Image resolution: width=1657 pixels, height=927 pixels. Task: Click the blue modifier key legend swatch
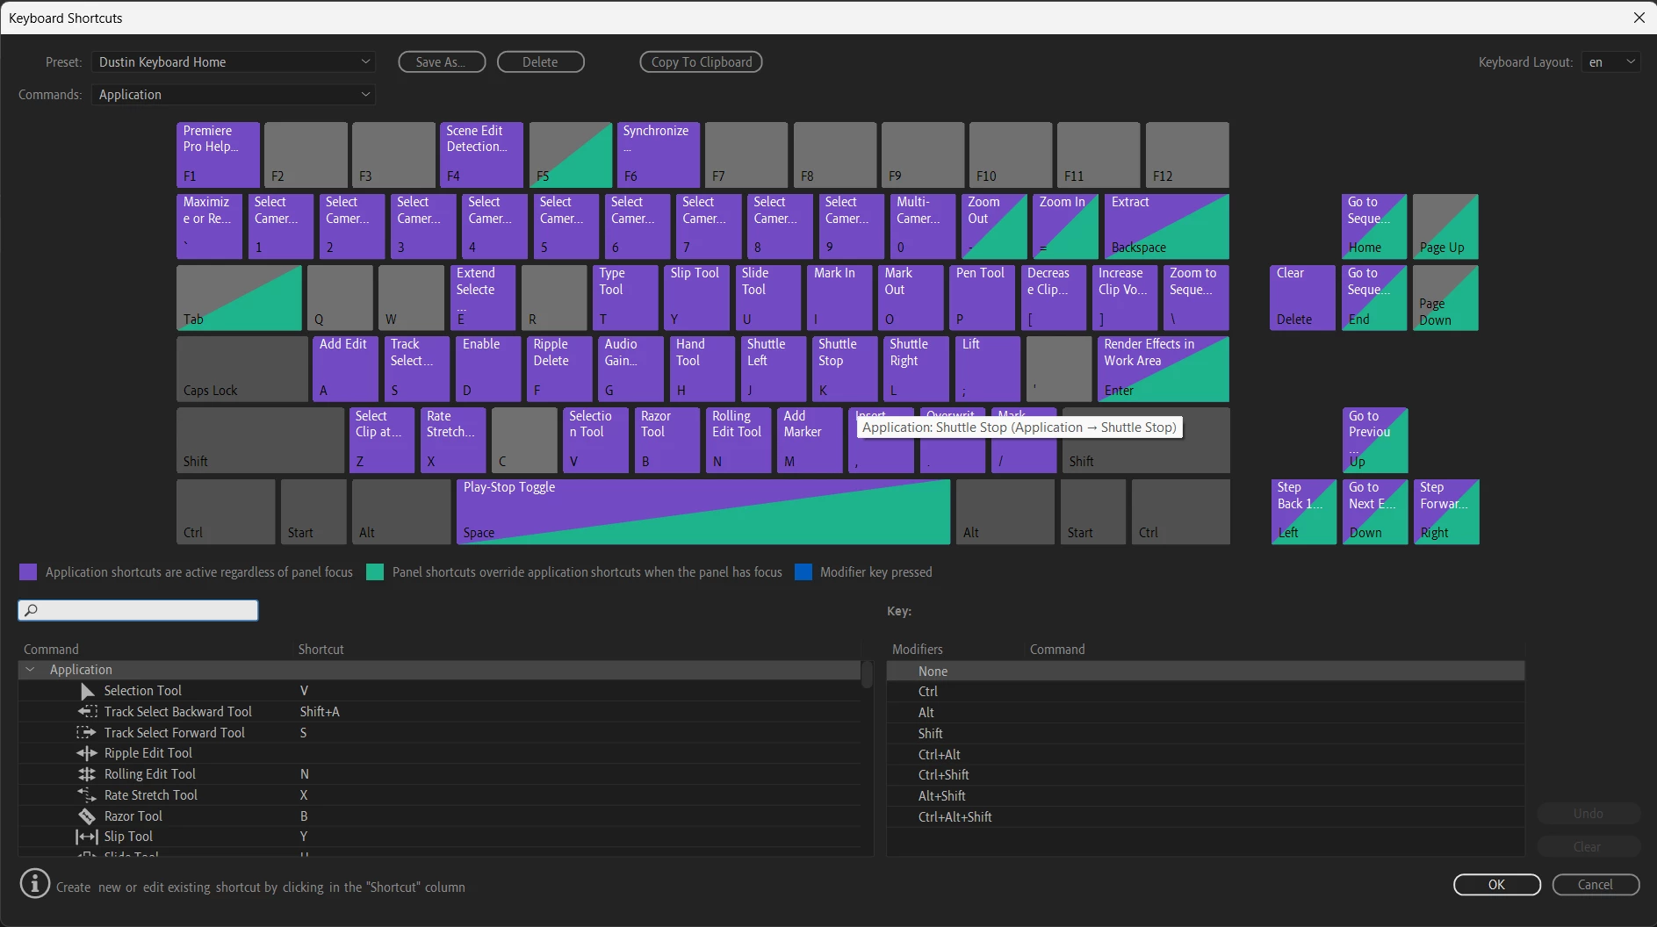click(x=803, y=572)
